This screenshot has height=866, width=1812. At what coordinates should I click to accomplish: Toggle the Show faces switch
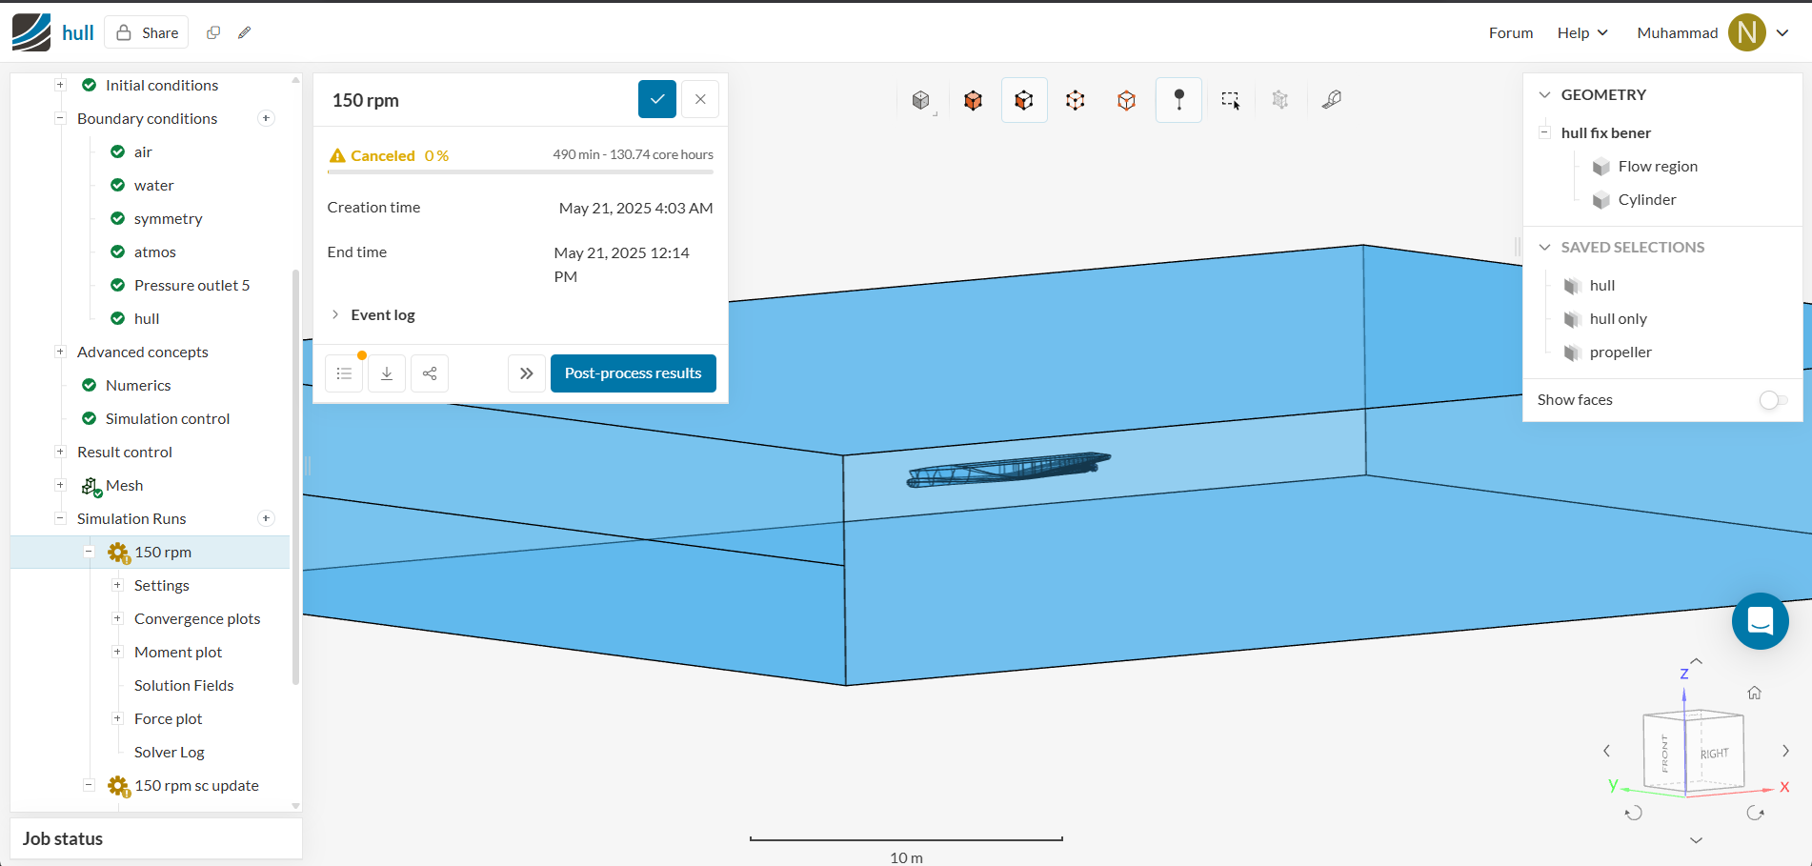click(x=1773, y=400)
